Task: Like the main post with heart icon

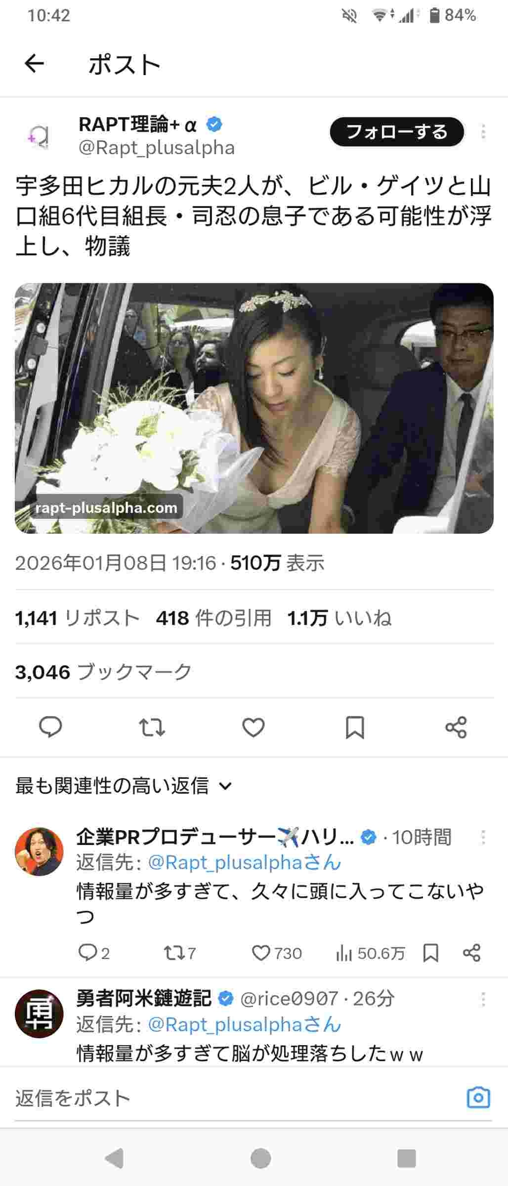Action: click(254, 727)
